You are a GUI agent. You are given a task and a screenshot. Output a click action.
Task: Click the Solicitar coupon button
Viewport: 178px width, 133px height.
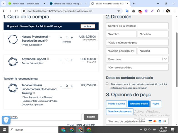click(91, 117)
